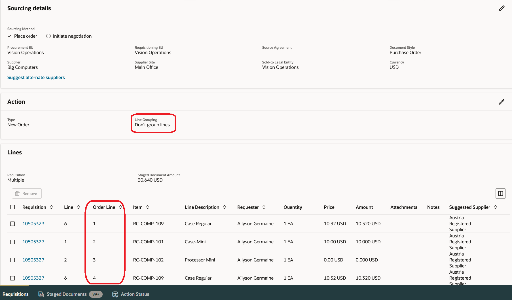This screenshot has width=512, height=300.
Task: Click the Quantity column header
Action: pyautogui.click(x=293, y=207)
